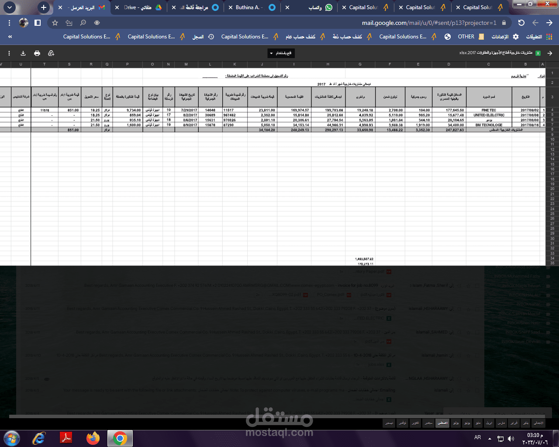Switch to the 'مراجعة قائمة' browser tab
The width and height of the screenshot is (559, 447).
coord(196,7)
